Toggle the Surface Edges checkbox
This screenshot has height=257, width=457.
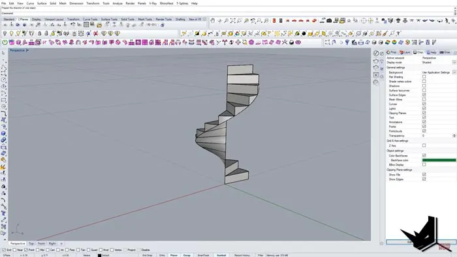(x=424, y=95)
